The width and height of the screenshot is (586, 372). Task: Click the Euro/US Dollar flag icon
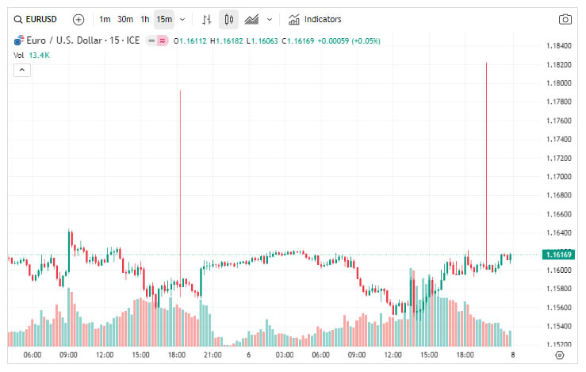[x=19, y=40]
